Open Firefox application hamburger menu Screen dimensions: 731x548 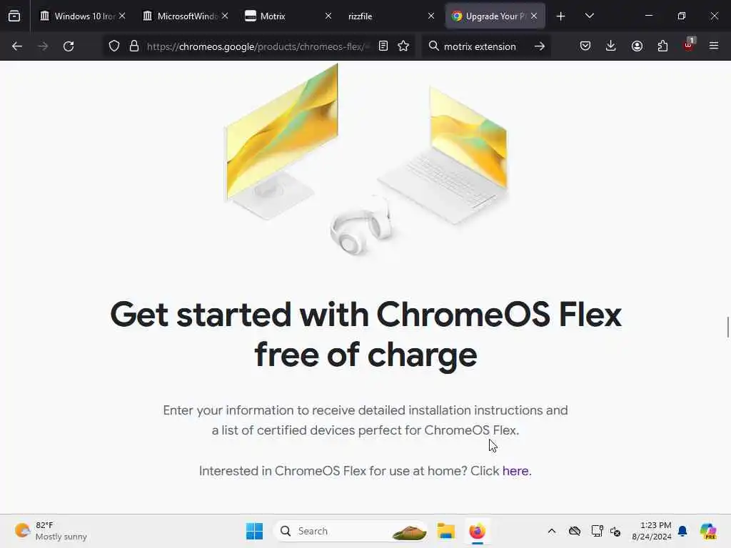tap(714, 46)
